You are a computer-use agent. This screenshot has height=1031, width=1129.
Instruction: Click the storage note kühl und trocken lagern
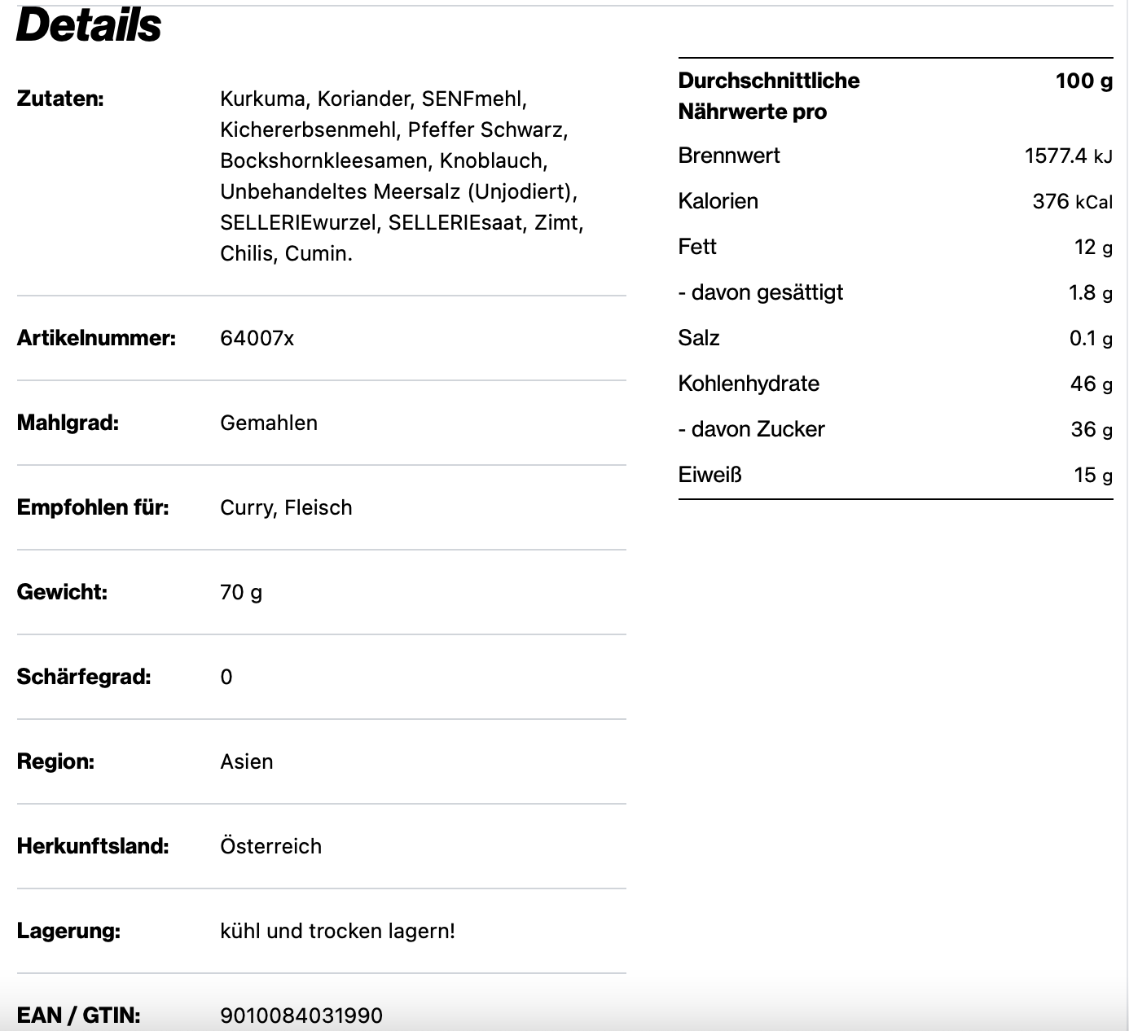pos(337,931)
